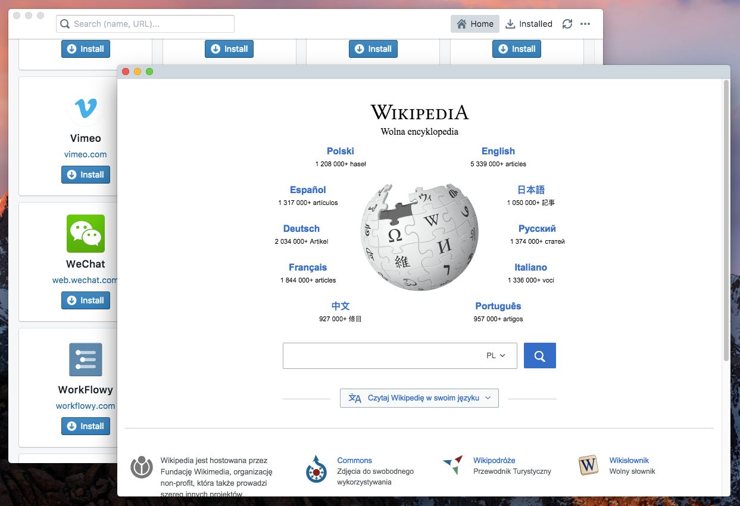740x506 pixels.
Task: Open the Português Wikipedia link
Action: click(x=498, y=306)
